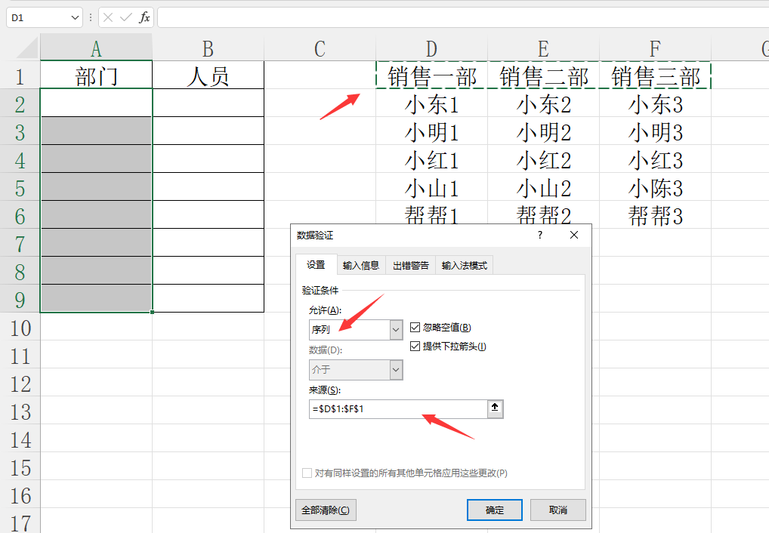
Task: Click the empty formula bar input area
Action: click(x=463, y=17)
